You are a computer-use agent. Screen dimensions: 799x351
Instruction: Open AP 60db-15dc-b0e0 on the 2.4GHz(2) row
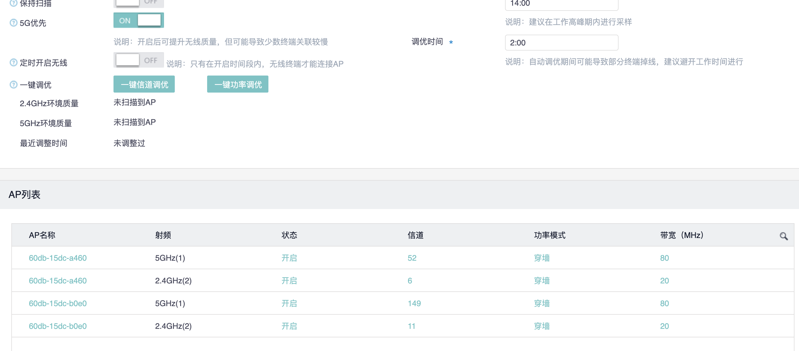[58, 326]
